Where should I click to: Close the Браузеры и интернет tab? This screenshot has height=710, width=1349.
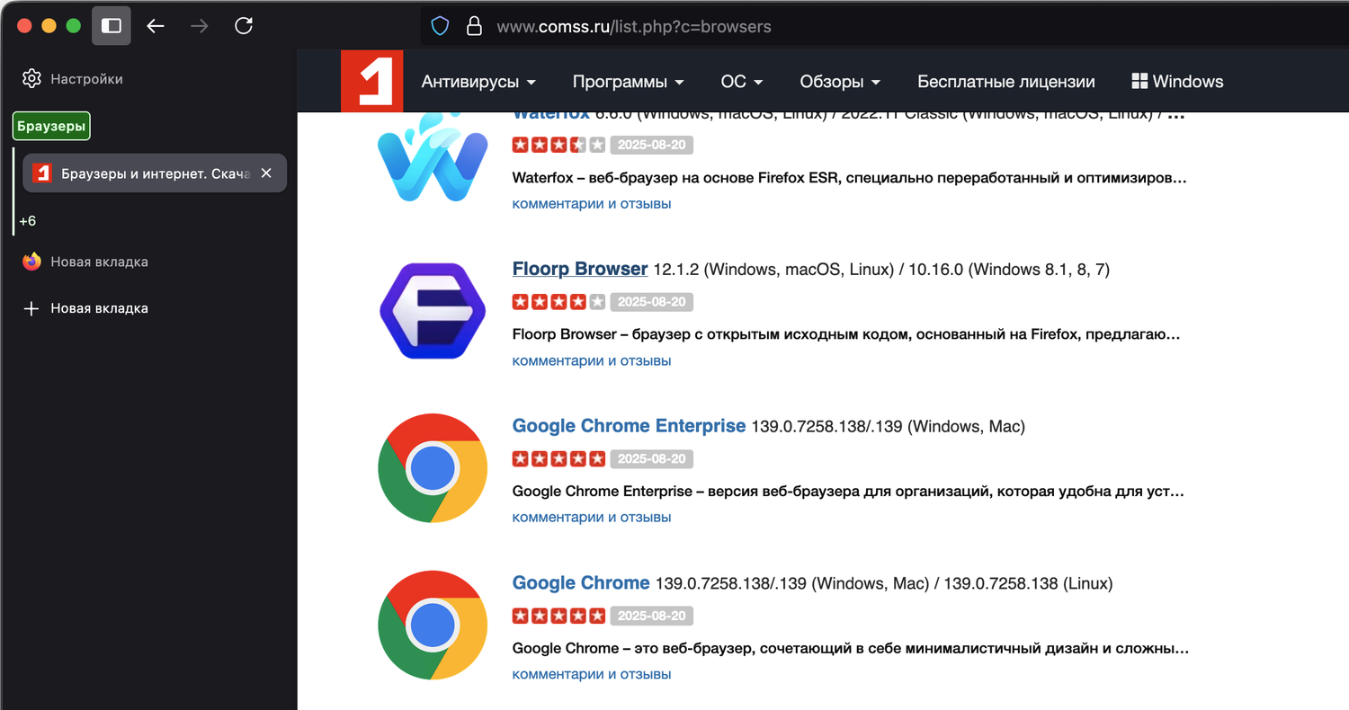tap(266, 173)
